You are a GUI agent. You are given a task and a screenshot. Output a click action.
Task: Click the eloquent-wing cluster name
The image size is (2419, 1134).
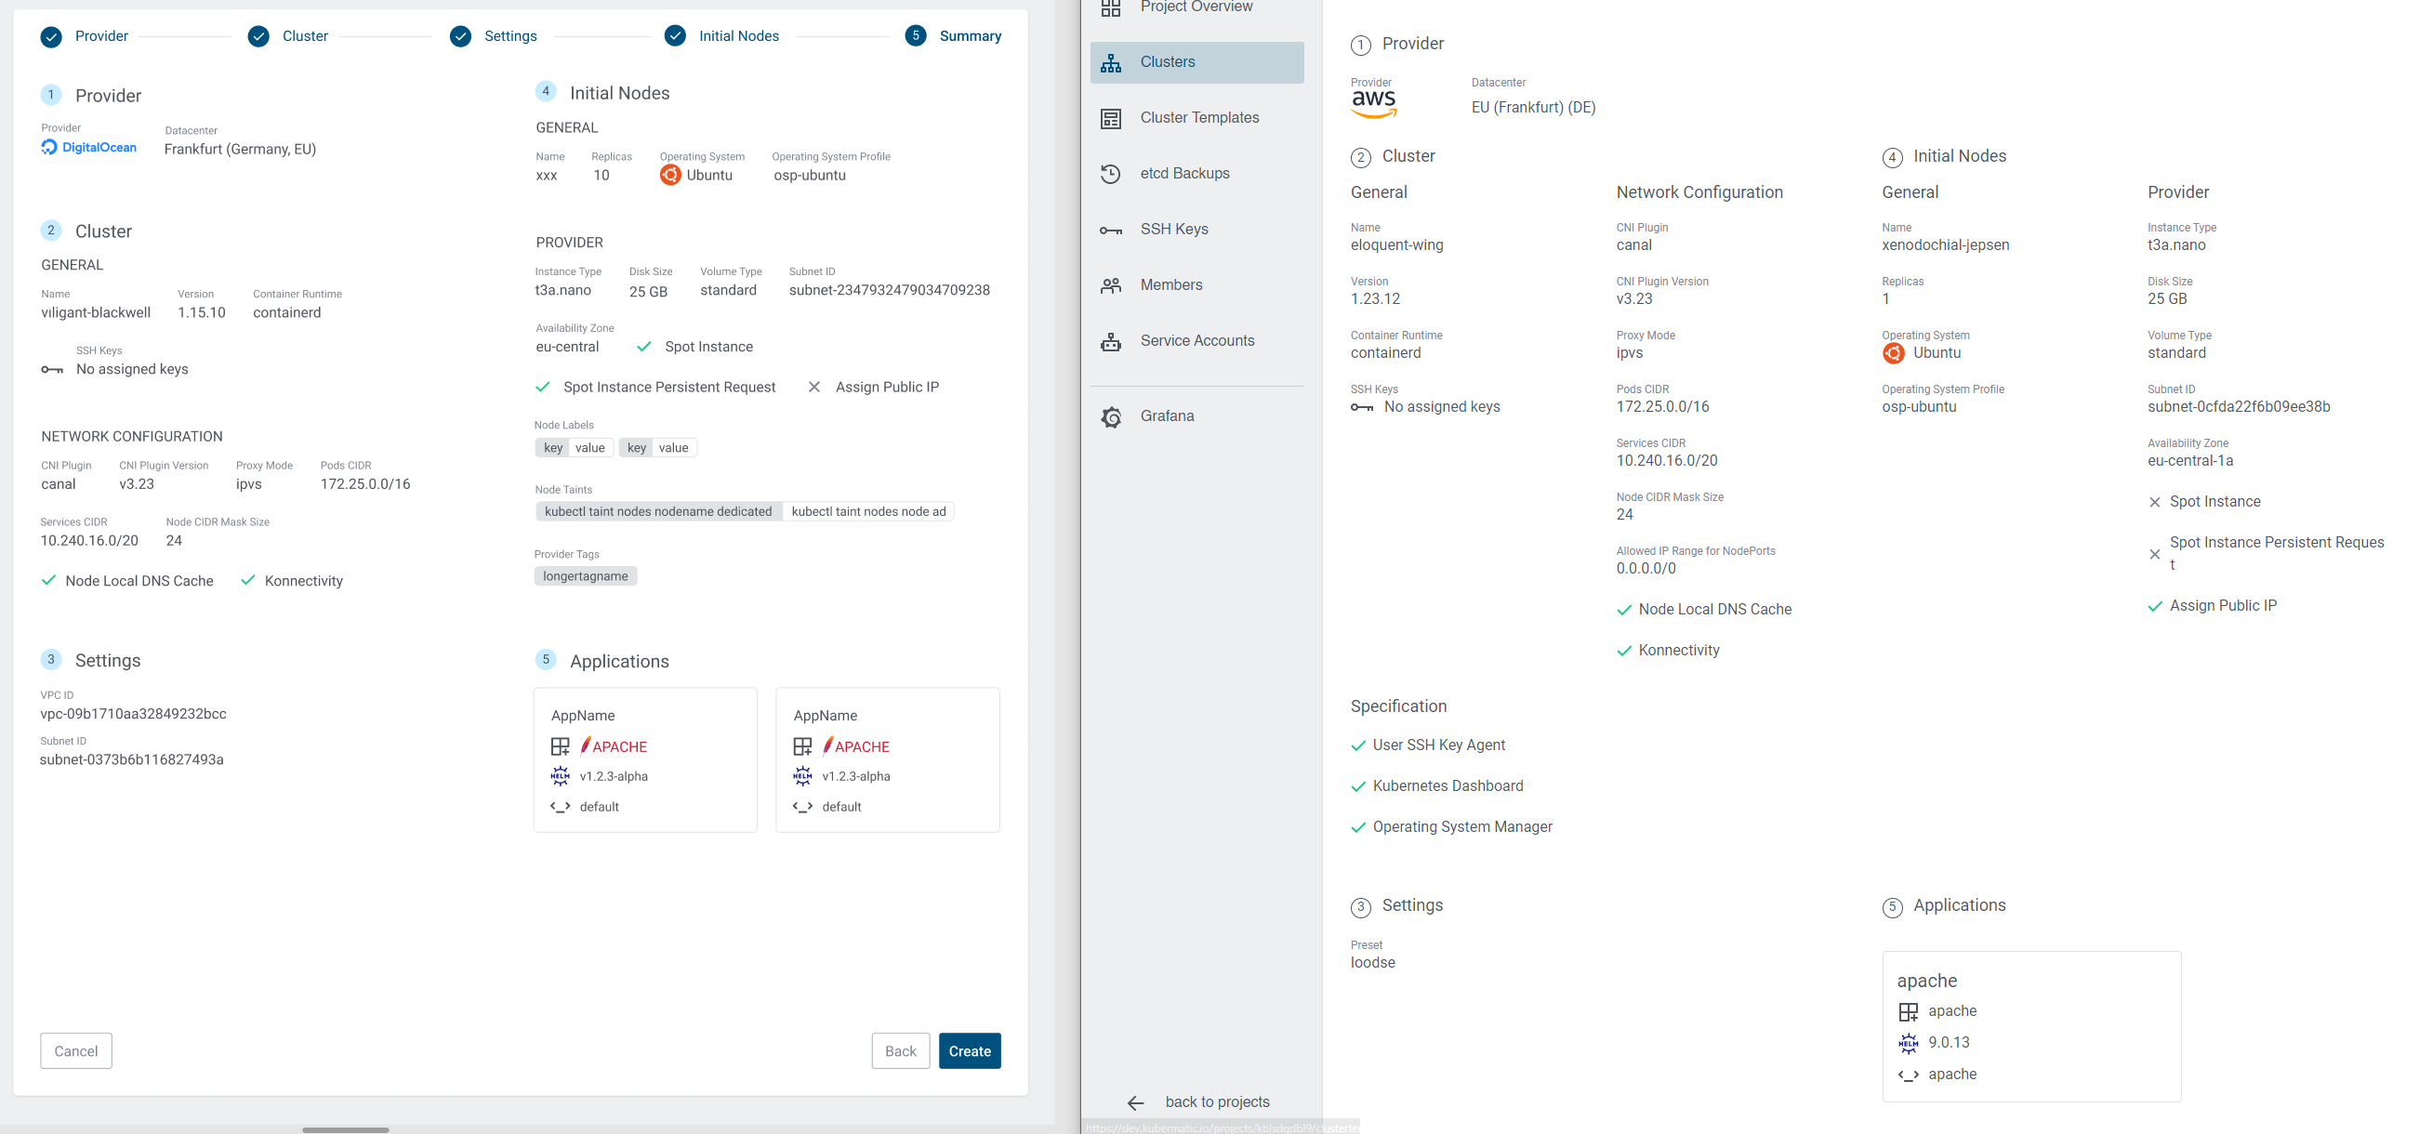tap(1396, 246)
